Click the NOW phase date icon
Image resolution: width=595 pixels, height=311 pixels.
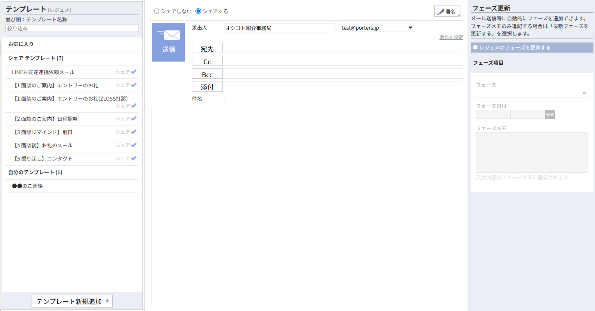pyautogui.click(x=549, y=115)
